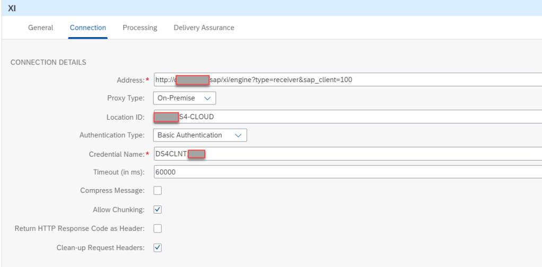Click the Credential Name text box

tap(371, 154)
